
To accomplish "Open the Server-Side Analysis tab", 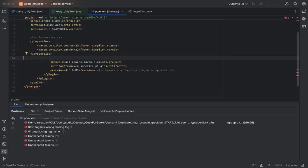I will tap(81, 111).
